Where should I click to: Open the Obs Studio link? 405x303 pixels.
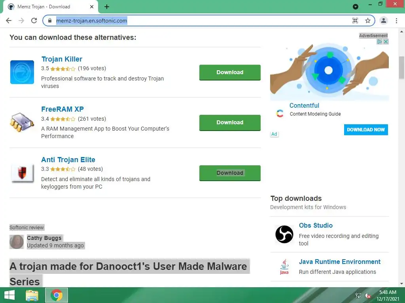tap(316, 225)
